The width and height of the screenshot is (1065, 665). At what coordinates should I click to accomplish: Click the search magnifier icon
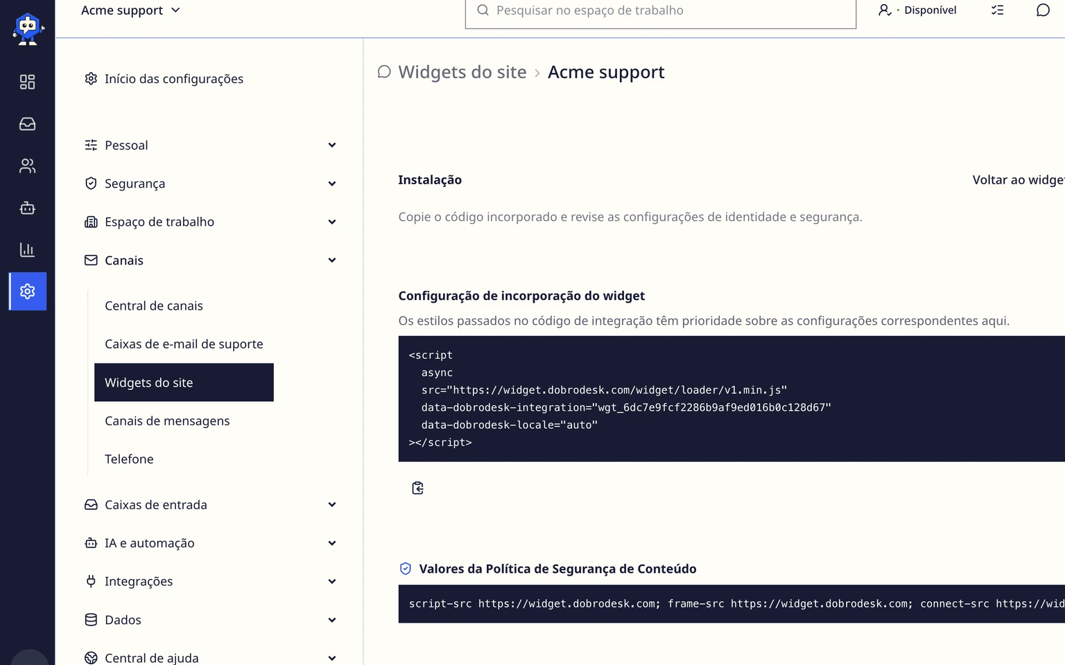click(x=483, y=10)
